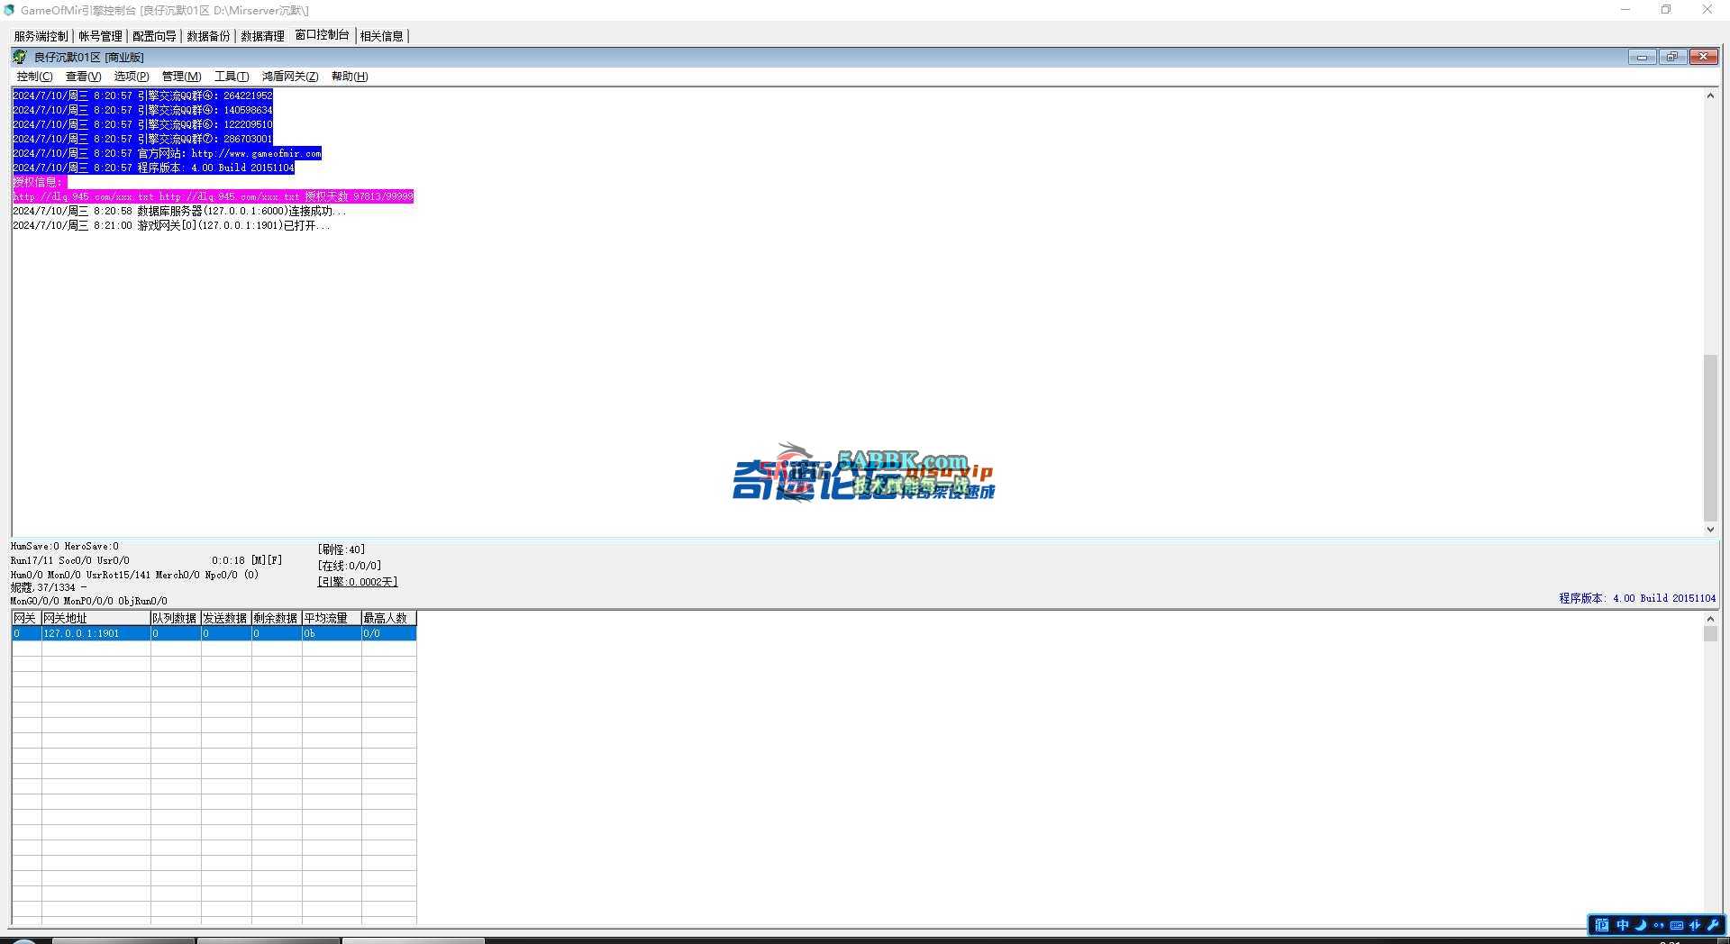Screen dimensions: 1730x944
Task: Toggle the 中 Chinese input mode icon
Action: [1623, 925]
